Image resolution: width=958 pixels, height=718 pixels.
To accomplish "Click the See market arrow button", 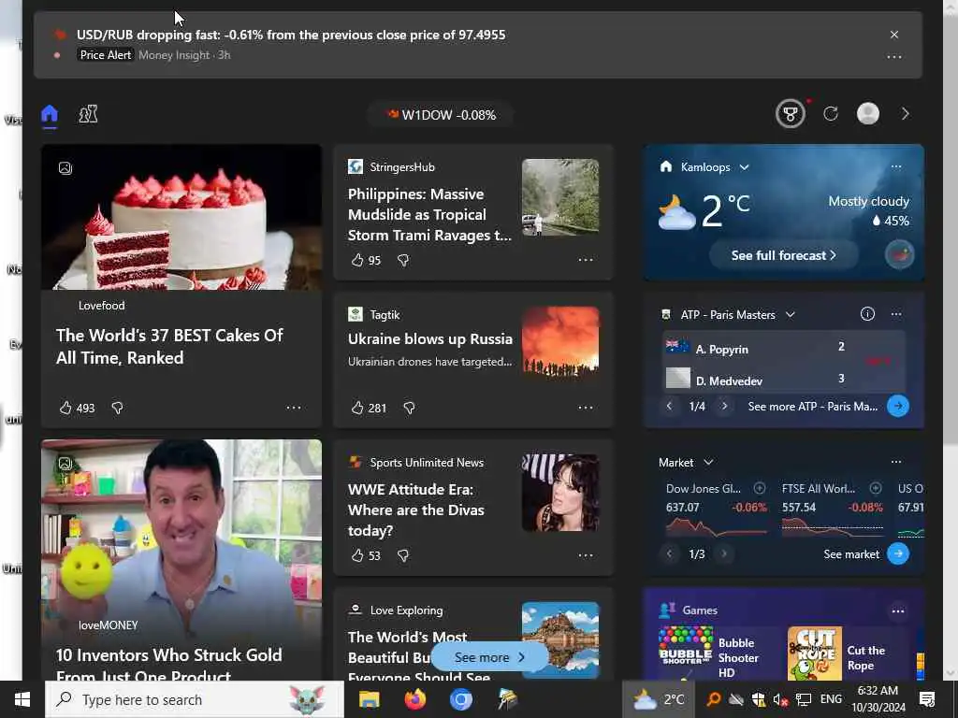I will (x=898, y=553).
